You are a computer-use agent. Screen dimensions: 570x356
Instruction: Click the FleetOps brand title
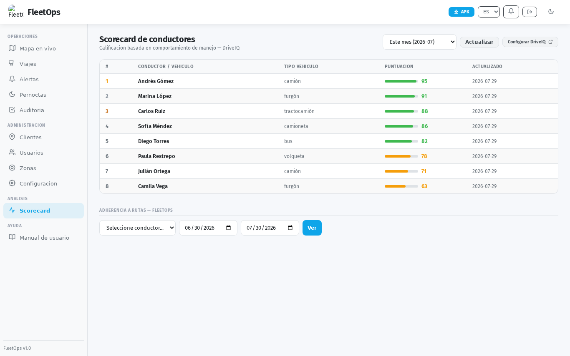pyautogui.click(x=44, y=12)
